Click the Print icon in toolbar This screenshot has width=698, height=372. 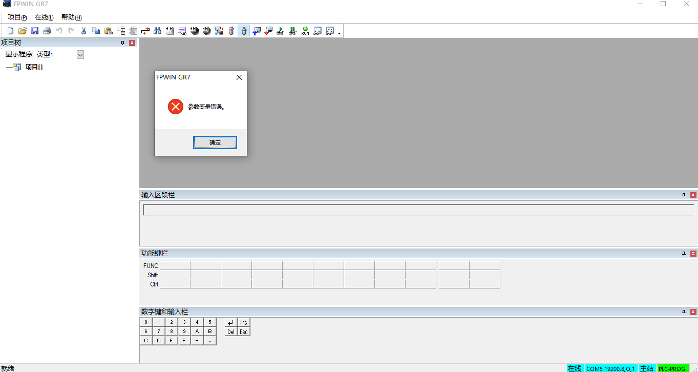coord(47,31)
